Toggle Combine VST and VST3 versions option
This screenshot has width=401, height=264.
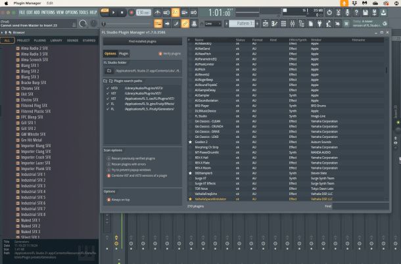pyautogui.click(x=108, y=175)
